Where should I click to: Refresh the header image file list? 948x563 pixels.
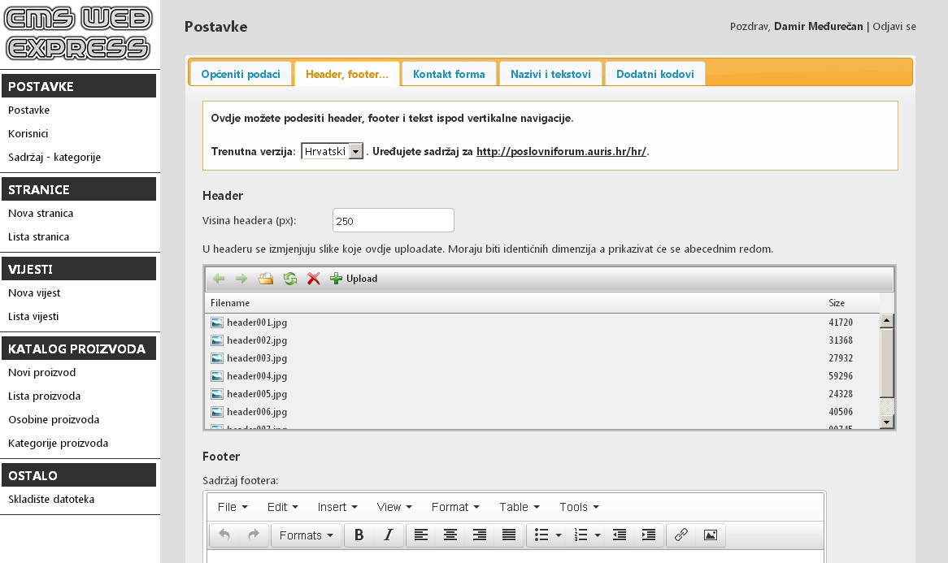(290, 278)
